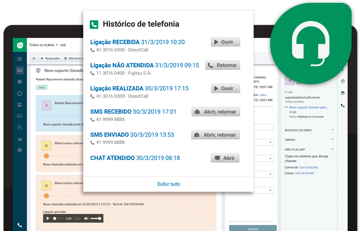Viewport: 360px width, 231px height.
Task: Open the bot icon in the sidebar
Action: (20, 127)
